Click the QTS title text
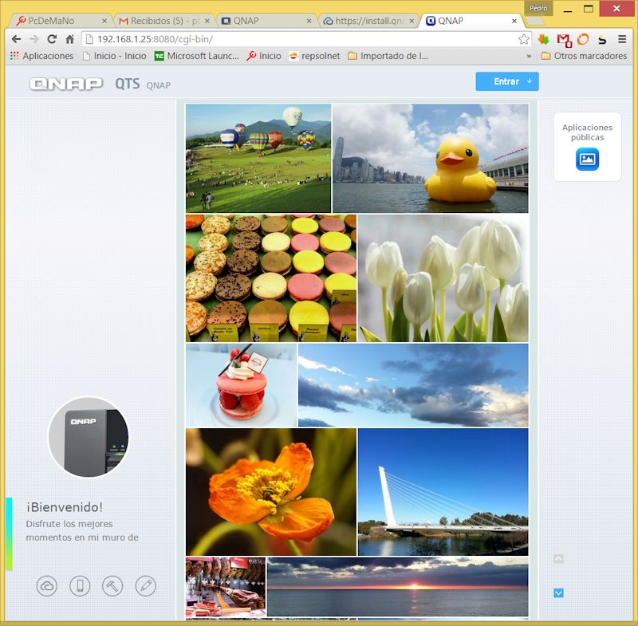This screenshot has height=626, width=638. coord(128,84)
